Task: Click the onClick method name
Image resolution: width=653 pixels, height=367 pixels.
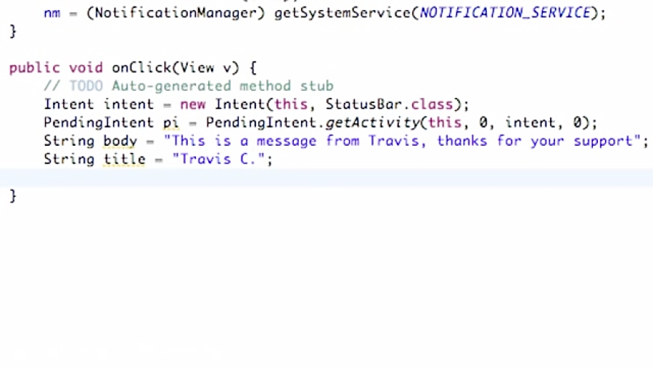Action: pos(141,67)
